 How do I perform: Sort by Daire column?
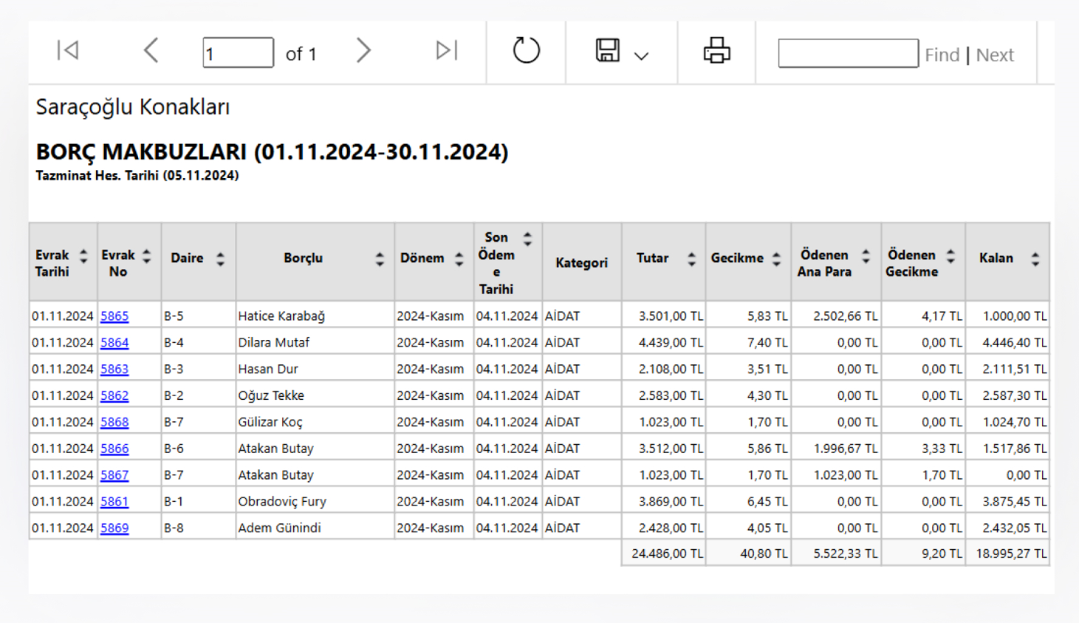click(220, 259)
